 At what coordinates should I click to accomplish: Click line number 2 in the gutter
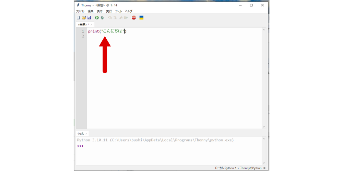83,36
